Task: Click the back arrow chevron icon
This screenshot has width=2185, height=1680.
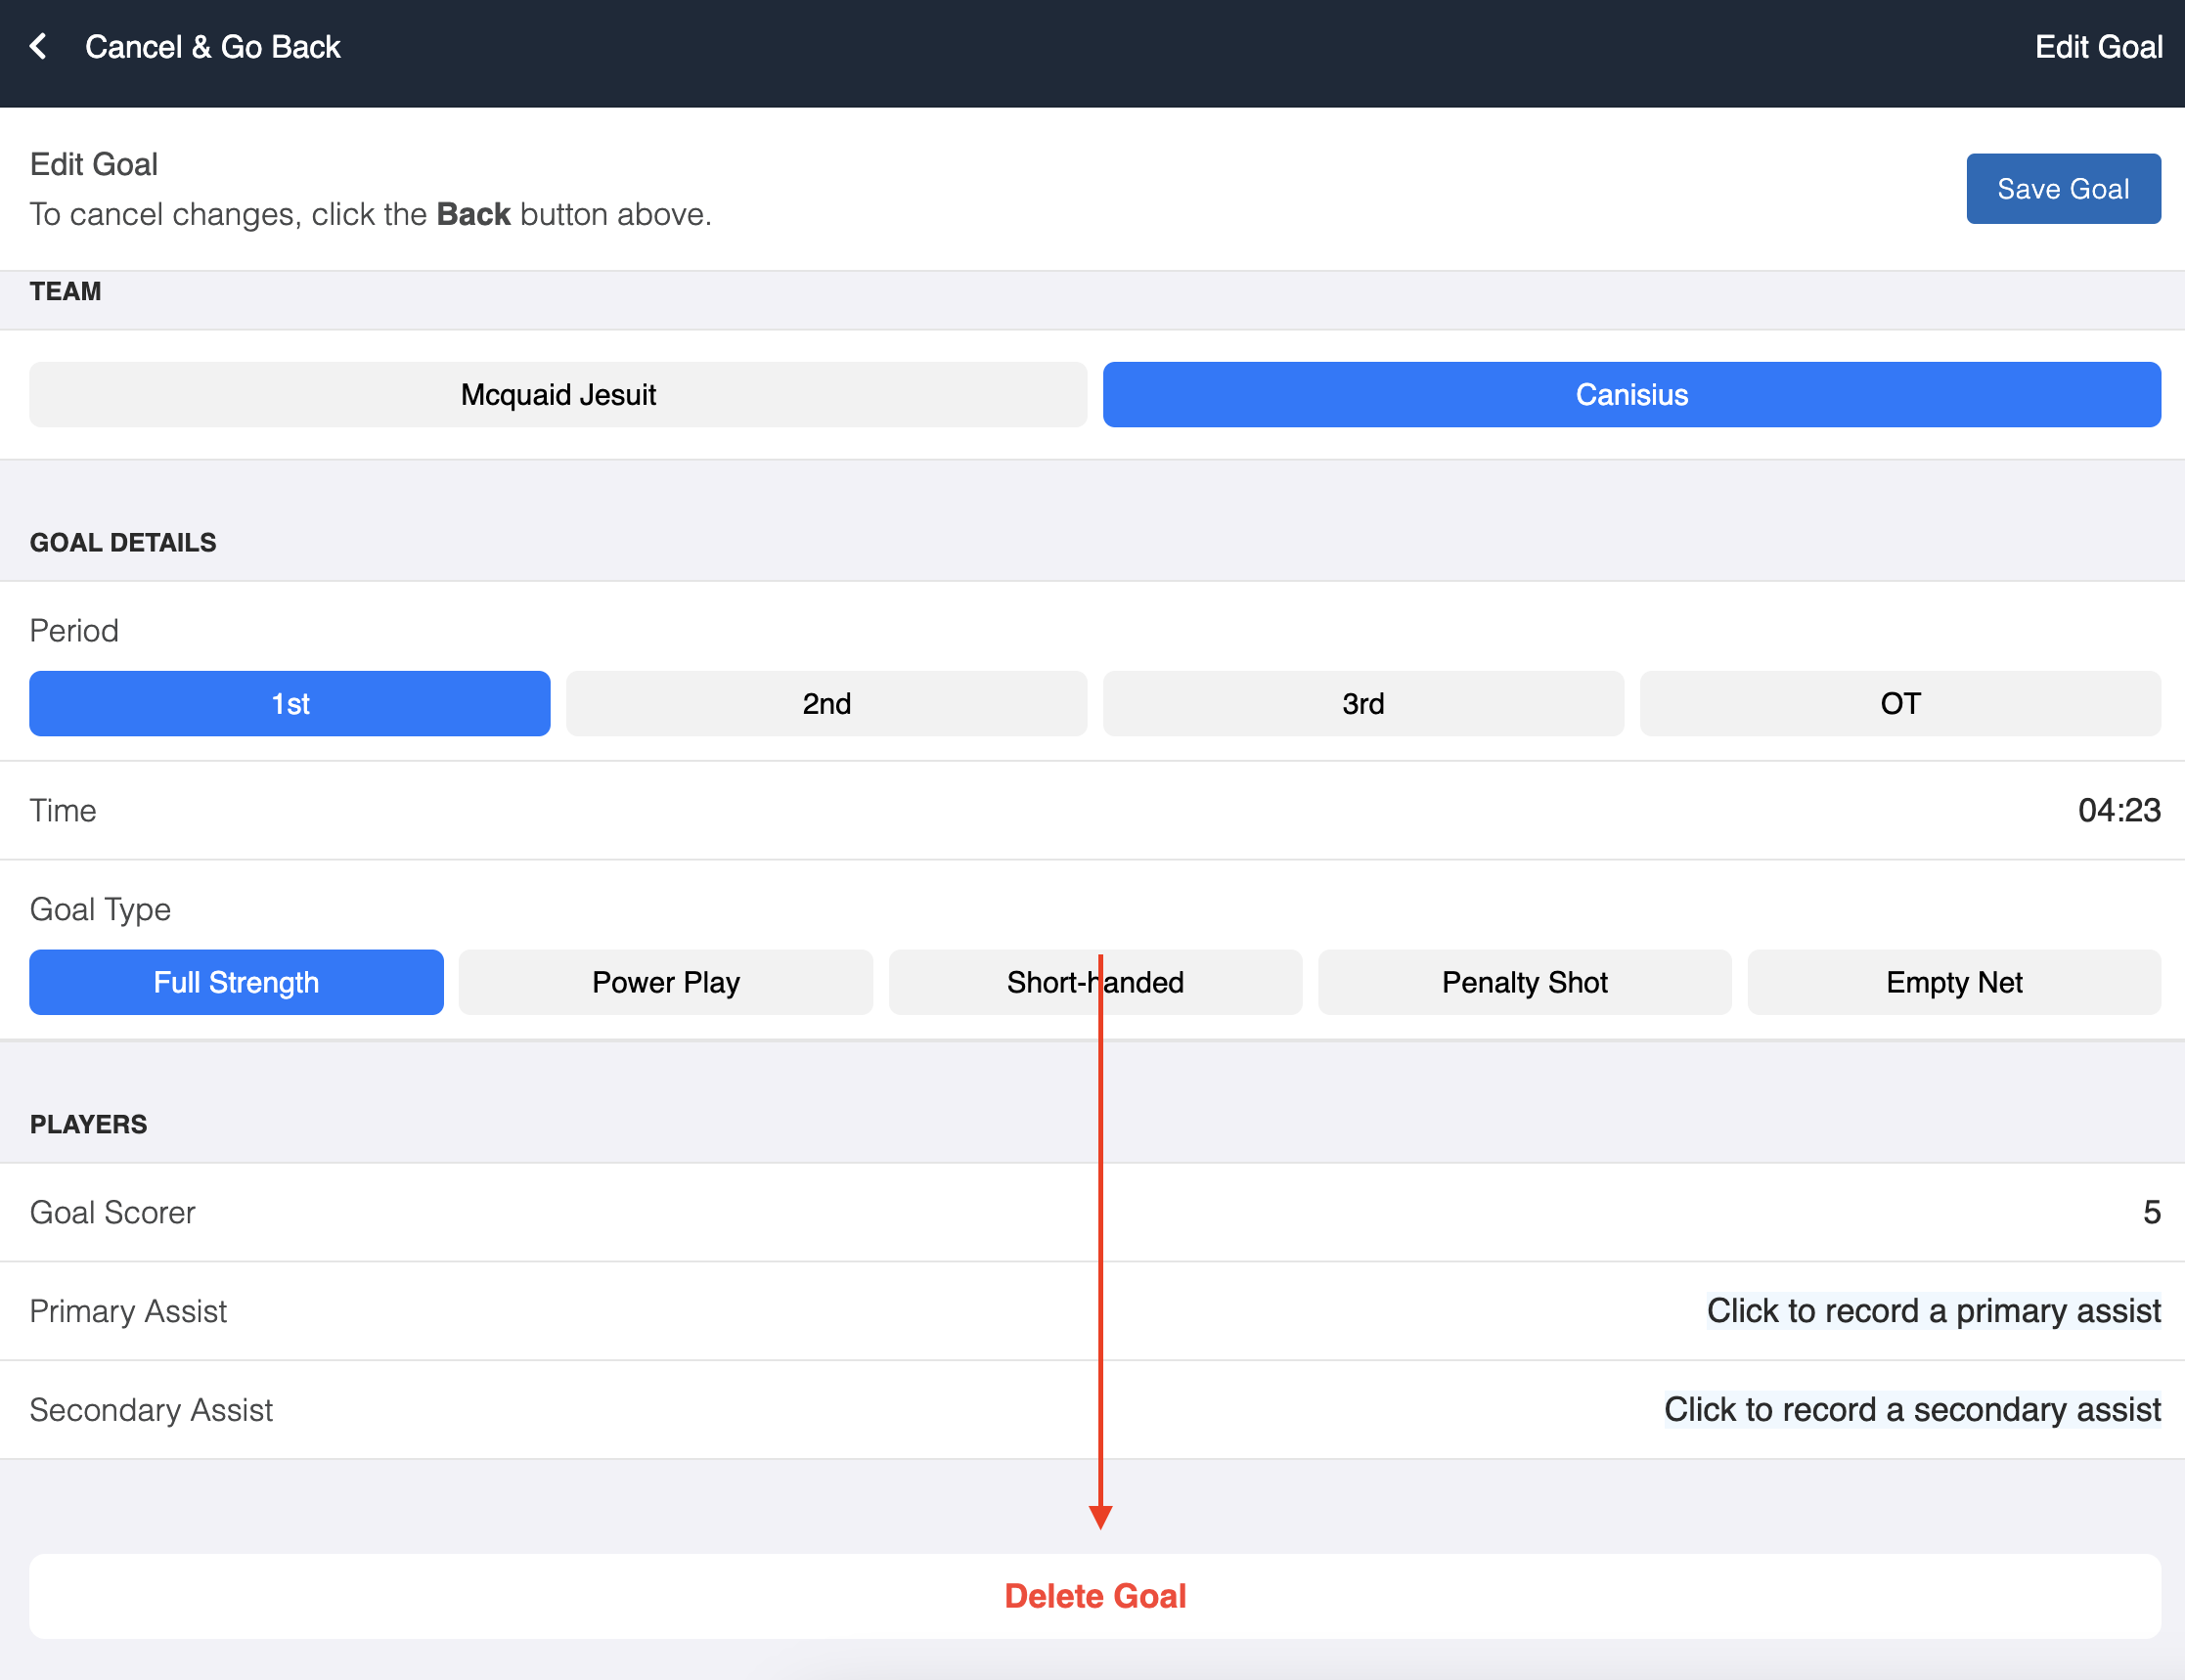Action: point(38,46)
